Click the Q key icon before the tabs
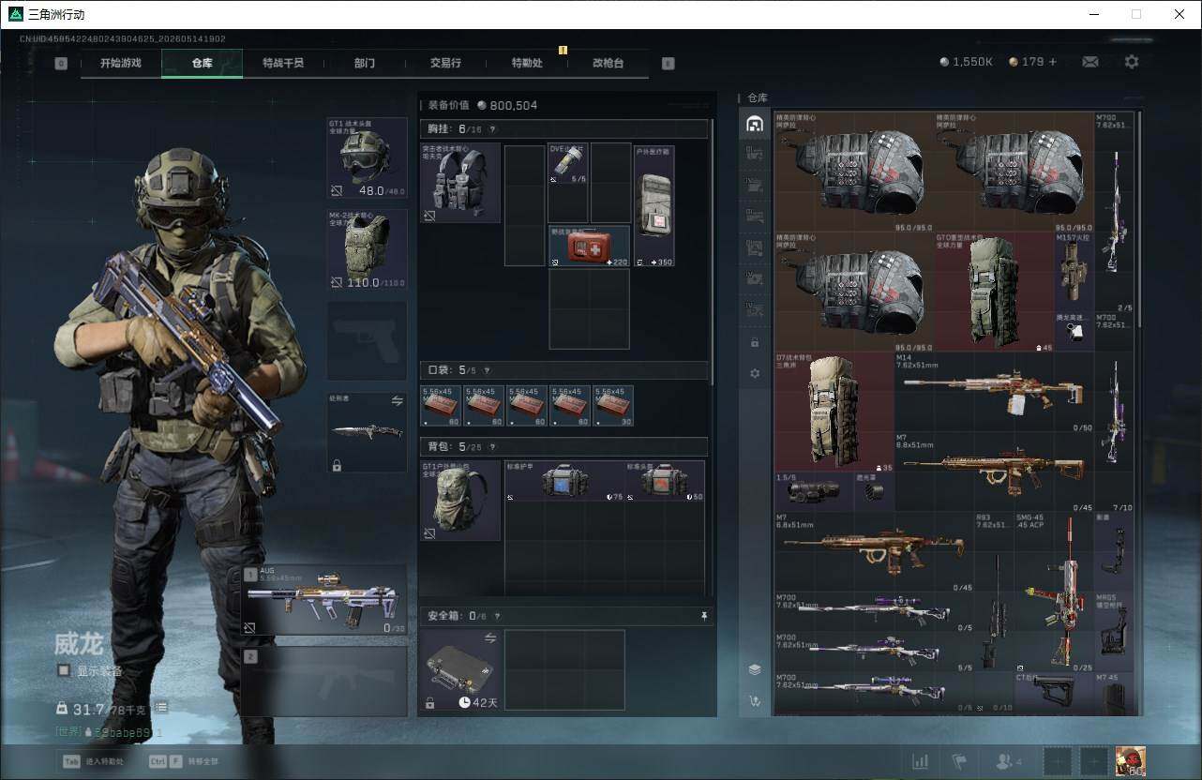The width and height of the screenshot is (1202, 780). coord(61,63)
